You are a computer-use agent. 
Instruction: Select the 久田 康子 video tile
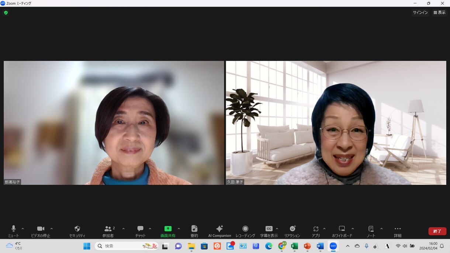tap(336, 123)
